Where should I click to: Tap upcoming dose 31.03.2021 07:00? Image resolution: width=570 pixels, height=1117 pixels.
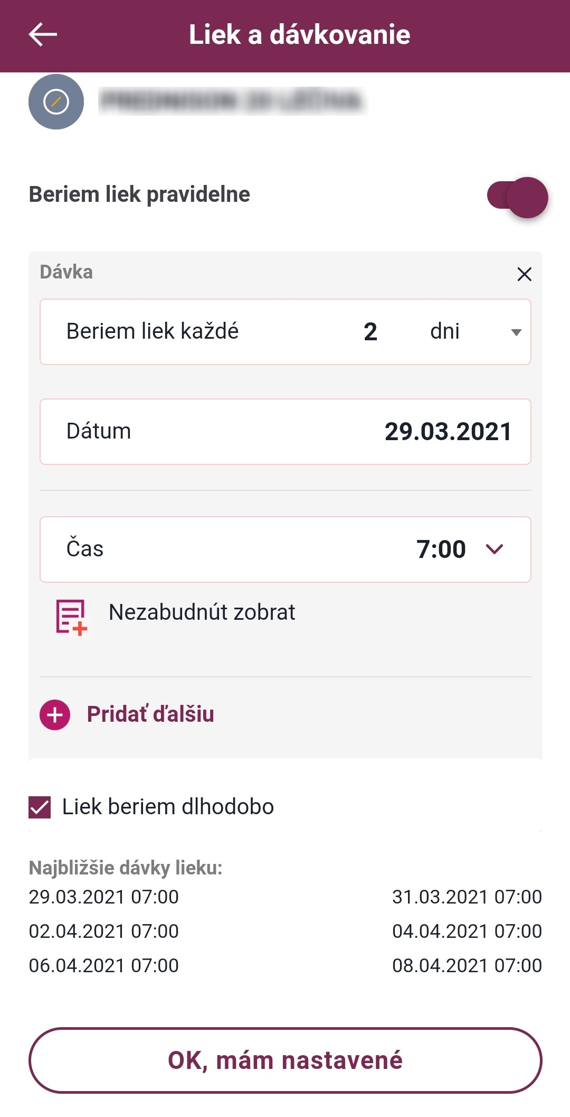[467, 897]
